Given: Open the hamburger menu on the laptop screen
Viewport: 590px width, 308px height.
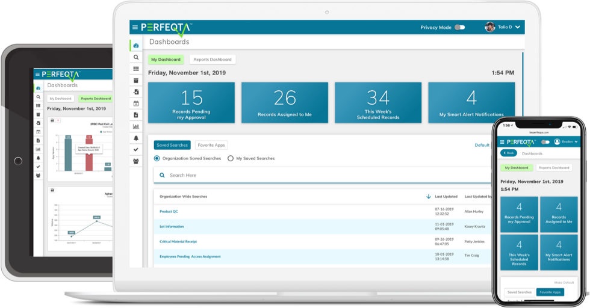Looking at the screenshot, I should click(135, 28).
